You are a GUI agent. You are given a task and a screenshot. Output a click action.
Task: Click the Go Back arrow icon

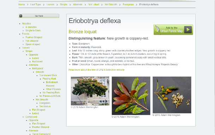(x=21, y=16)
